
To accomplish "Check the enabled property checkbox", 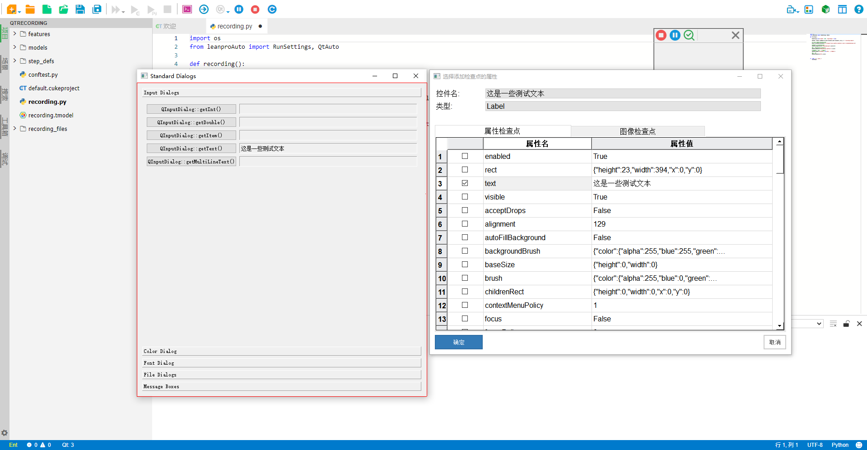I will click(x=465, y=156).
